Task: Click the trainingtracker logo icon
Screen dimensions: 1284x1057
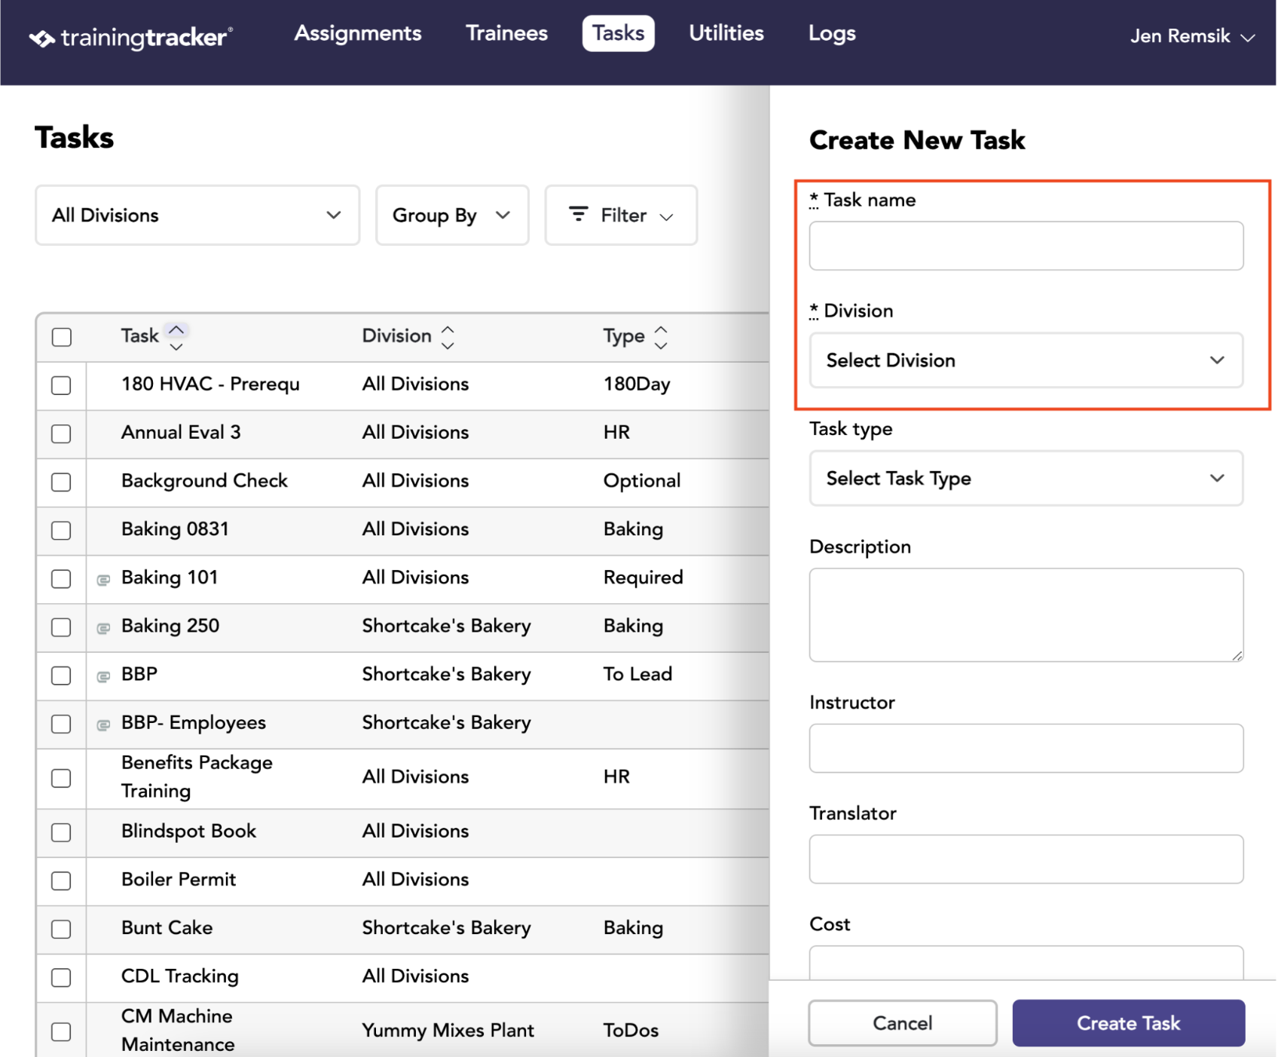Action: (x=42, y=38)
